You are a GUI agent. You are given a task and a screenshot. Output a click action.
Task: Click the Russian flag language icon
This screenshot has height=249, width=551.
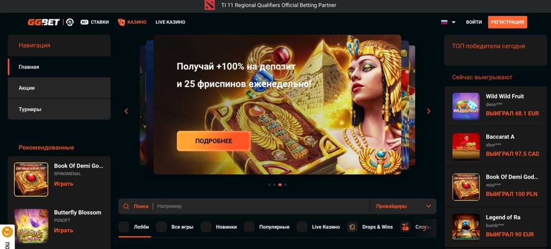tap(444, 22)
